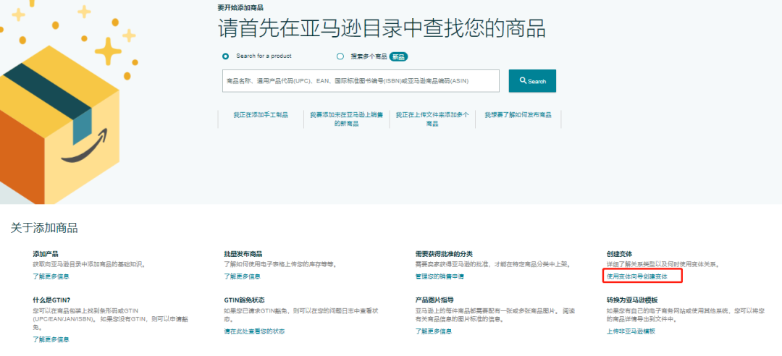782x356 pixels.
Task: Click 了解更多信息 under 添加产品
Action: coord(51,276)
